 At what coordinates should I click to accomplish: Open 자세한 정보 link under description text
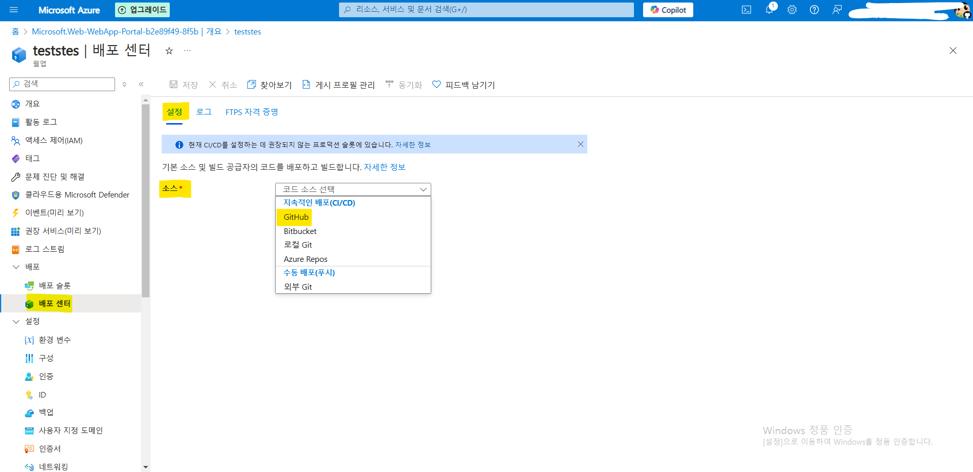point(385,167)
